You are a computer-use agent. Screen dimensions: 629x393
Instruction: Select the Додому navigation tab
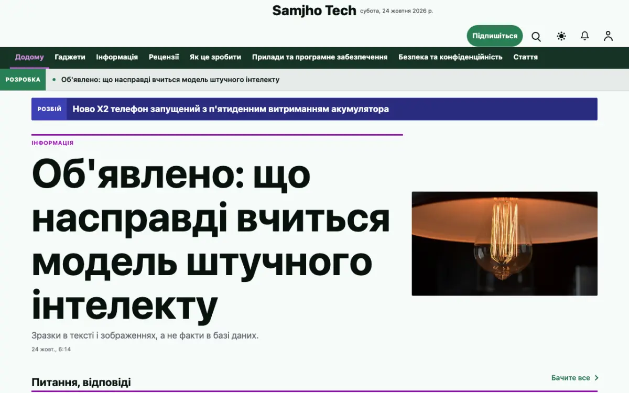click(29, 57)
